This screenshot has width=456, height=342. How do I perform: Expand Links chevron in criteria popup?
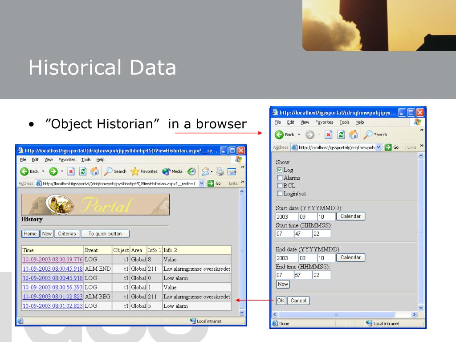click(x=422, y=146)
